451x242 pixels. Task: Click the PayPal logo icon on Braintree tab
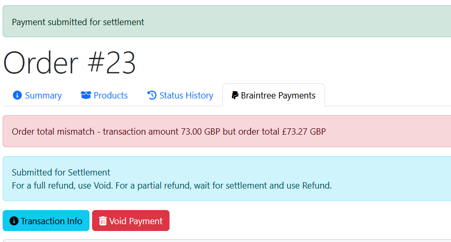click(x=235, y=95)
